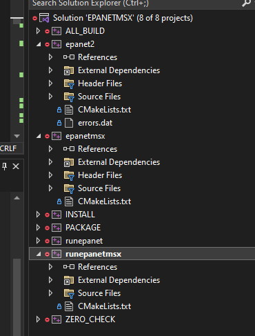Screen dimensions: 255x336
Task: Select the CMakeLists.txt file icon under epanet2
Action: coord(69,110)
